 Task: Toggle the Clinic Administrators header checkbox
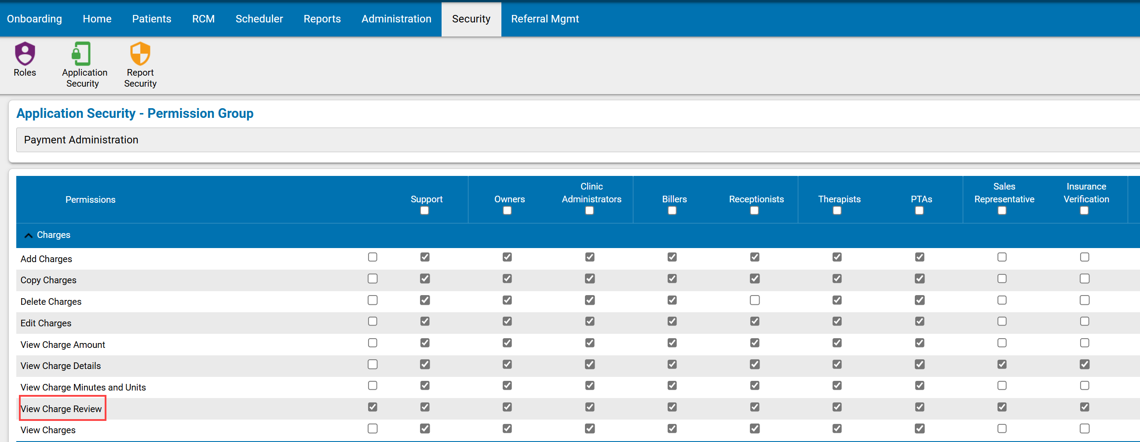coord(589,211)
